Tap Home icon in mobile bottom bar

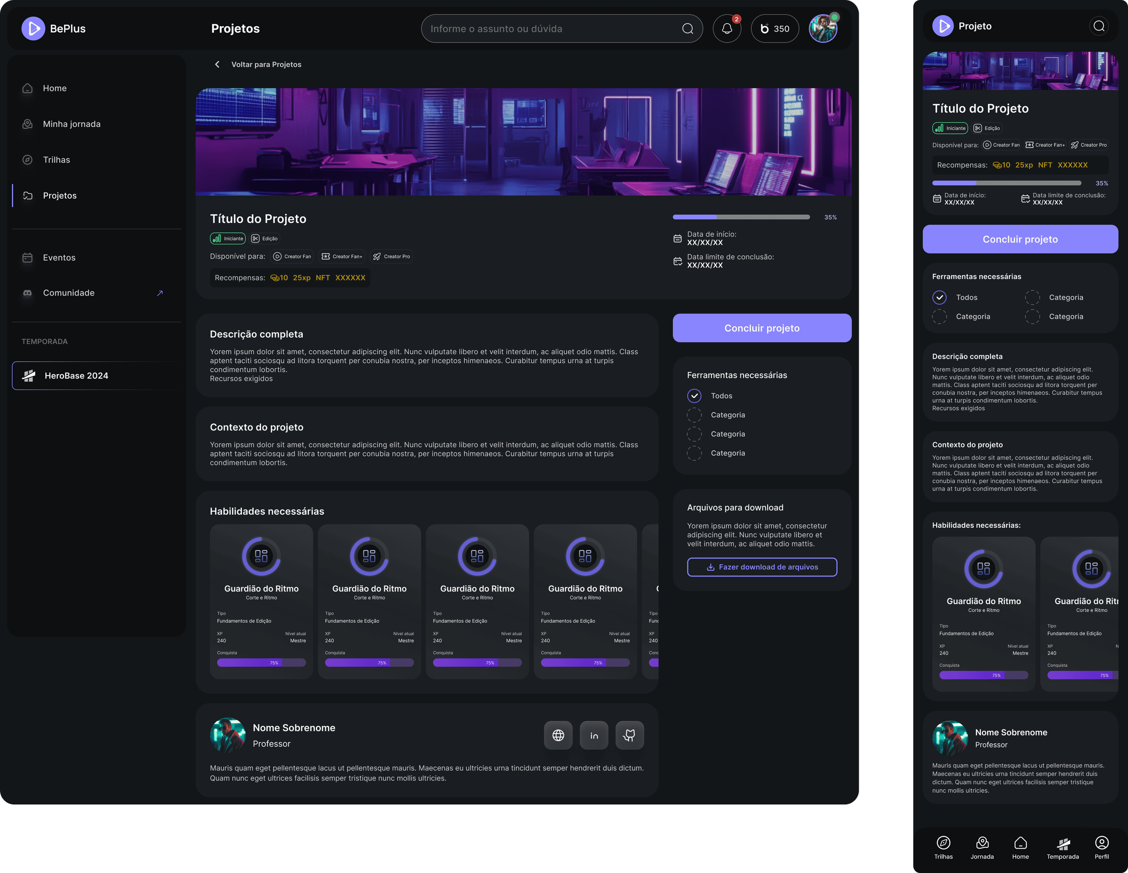pos(1020,843)
